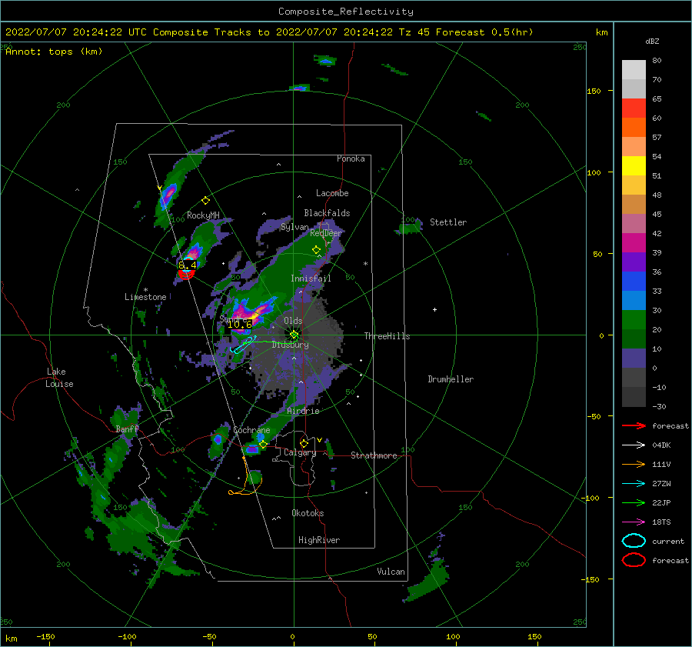The image size is (692, 647).
Task: Click the Lacombe town label
Action: pos(332,193)
